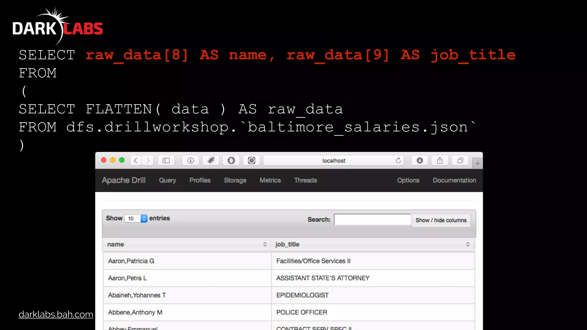Click ASSISTANT STATE'S ATTORNEY cell
This screenshot has height=330, width=587.
(x=373, y=278)
